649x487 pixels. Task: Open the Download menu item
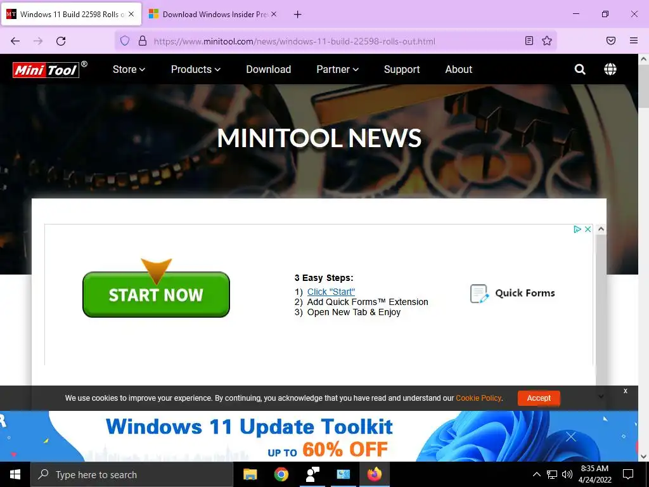(x=269, y=69)
